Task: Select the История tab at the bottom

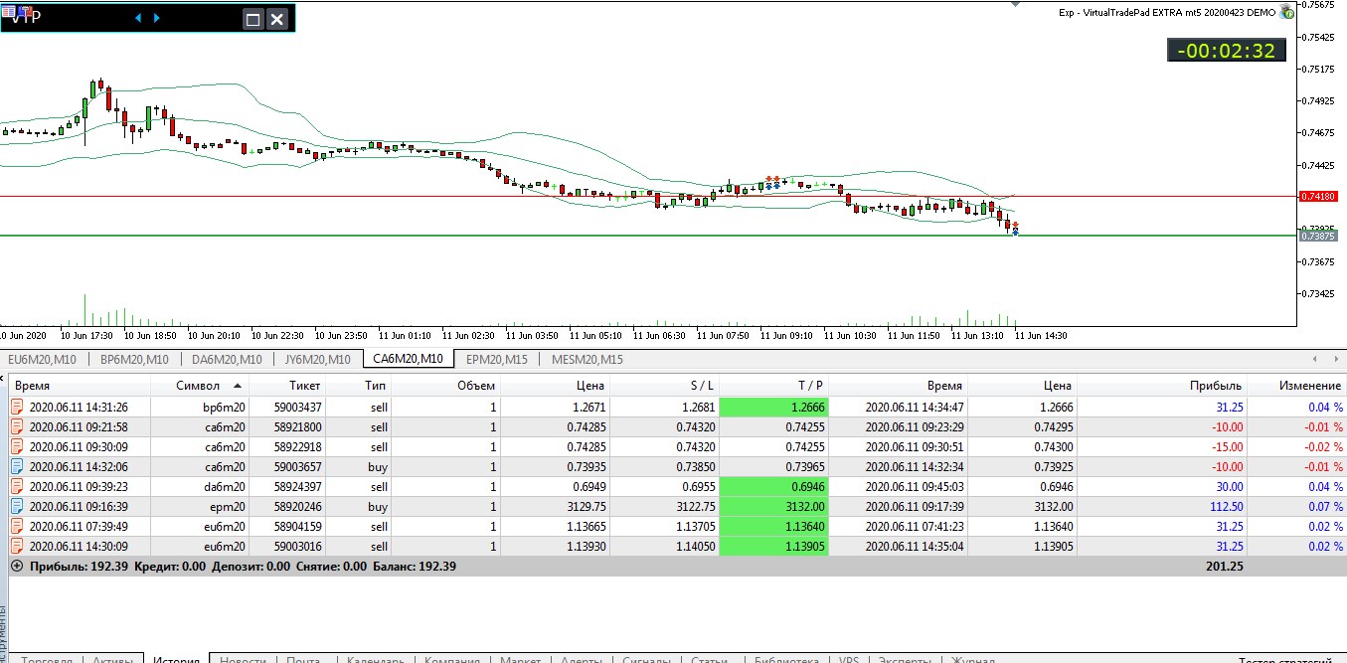Action: pyautogui.click(x=177, y=660)
